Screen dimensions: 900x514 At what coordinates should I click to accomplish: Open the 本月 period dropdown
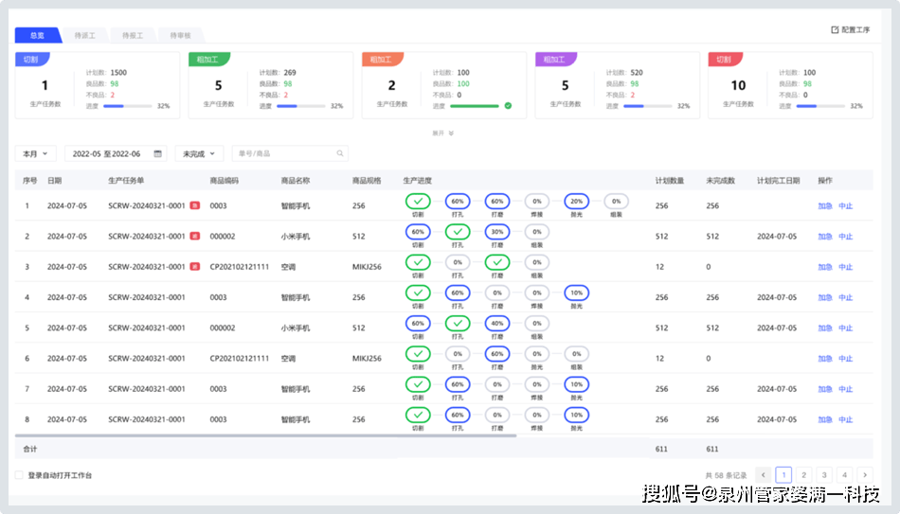click(x=35, y=153)
